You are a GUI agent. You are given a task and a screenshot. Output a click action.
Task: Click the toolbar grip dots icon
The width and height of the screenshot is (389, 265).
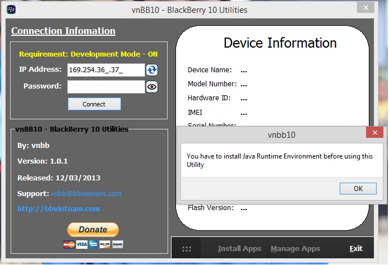click(187, 249)
